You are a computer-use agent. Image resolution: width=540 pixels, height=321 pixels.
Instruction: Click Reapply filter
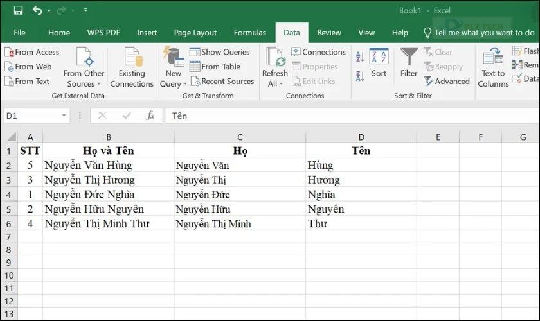(x=443, y=66)
